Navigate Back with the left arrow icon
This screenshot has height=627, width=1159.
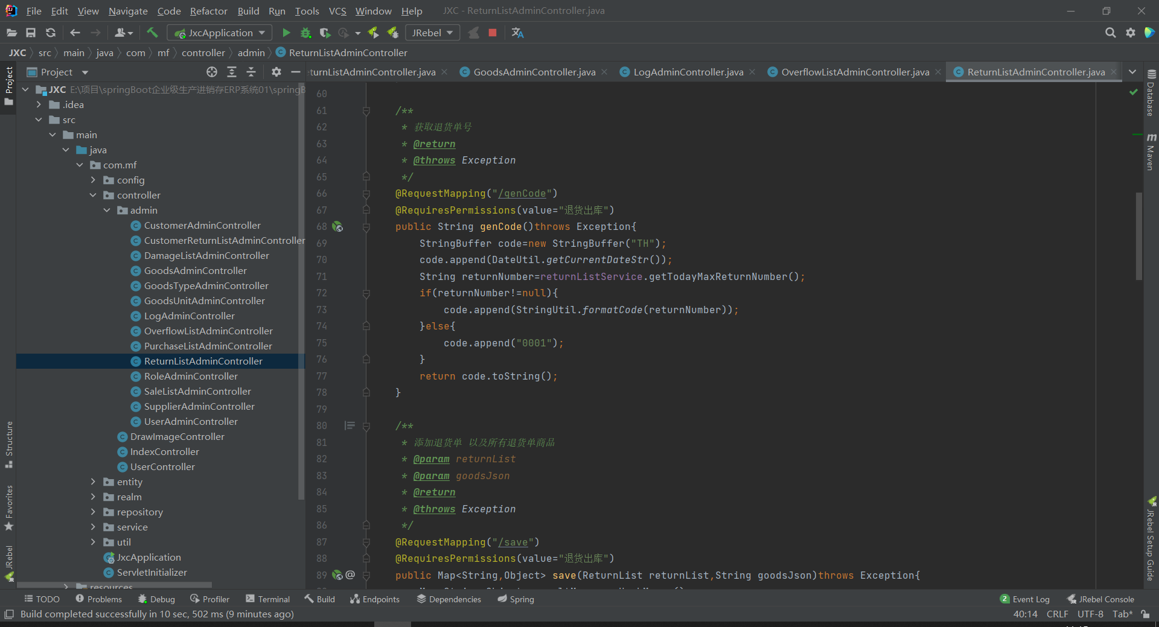(x=75, y=33)
